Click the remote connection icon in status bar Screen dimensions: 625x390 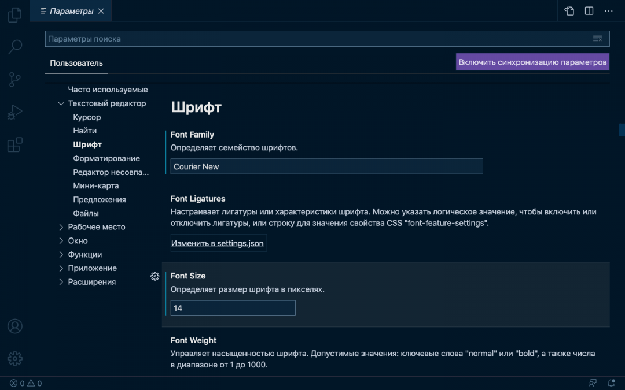pos(592,382)
